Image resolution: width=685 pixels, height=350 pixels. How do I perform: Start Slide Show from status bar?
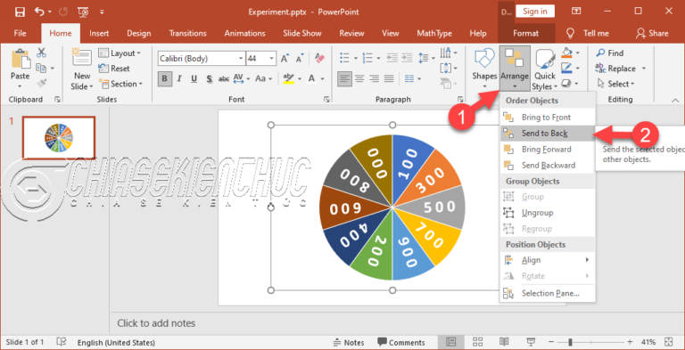(532, 342)
